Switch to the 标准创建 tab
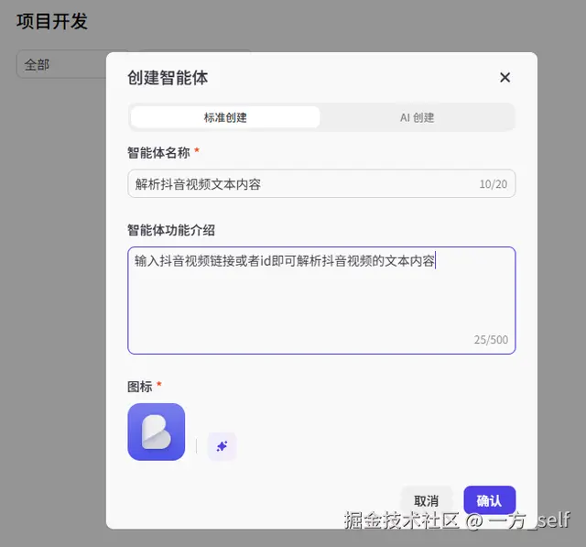Image resolution: width=586 pixels, height=547 pixels. pos(225,117)
